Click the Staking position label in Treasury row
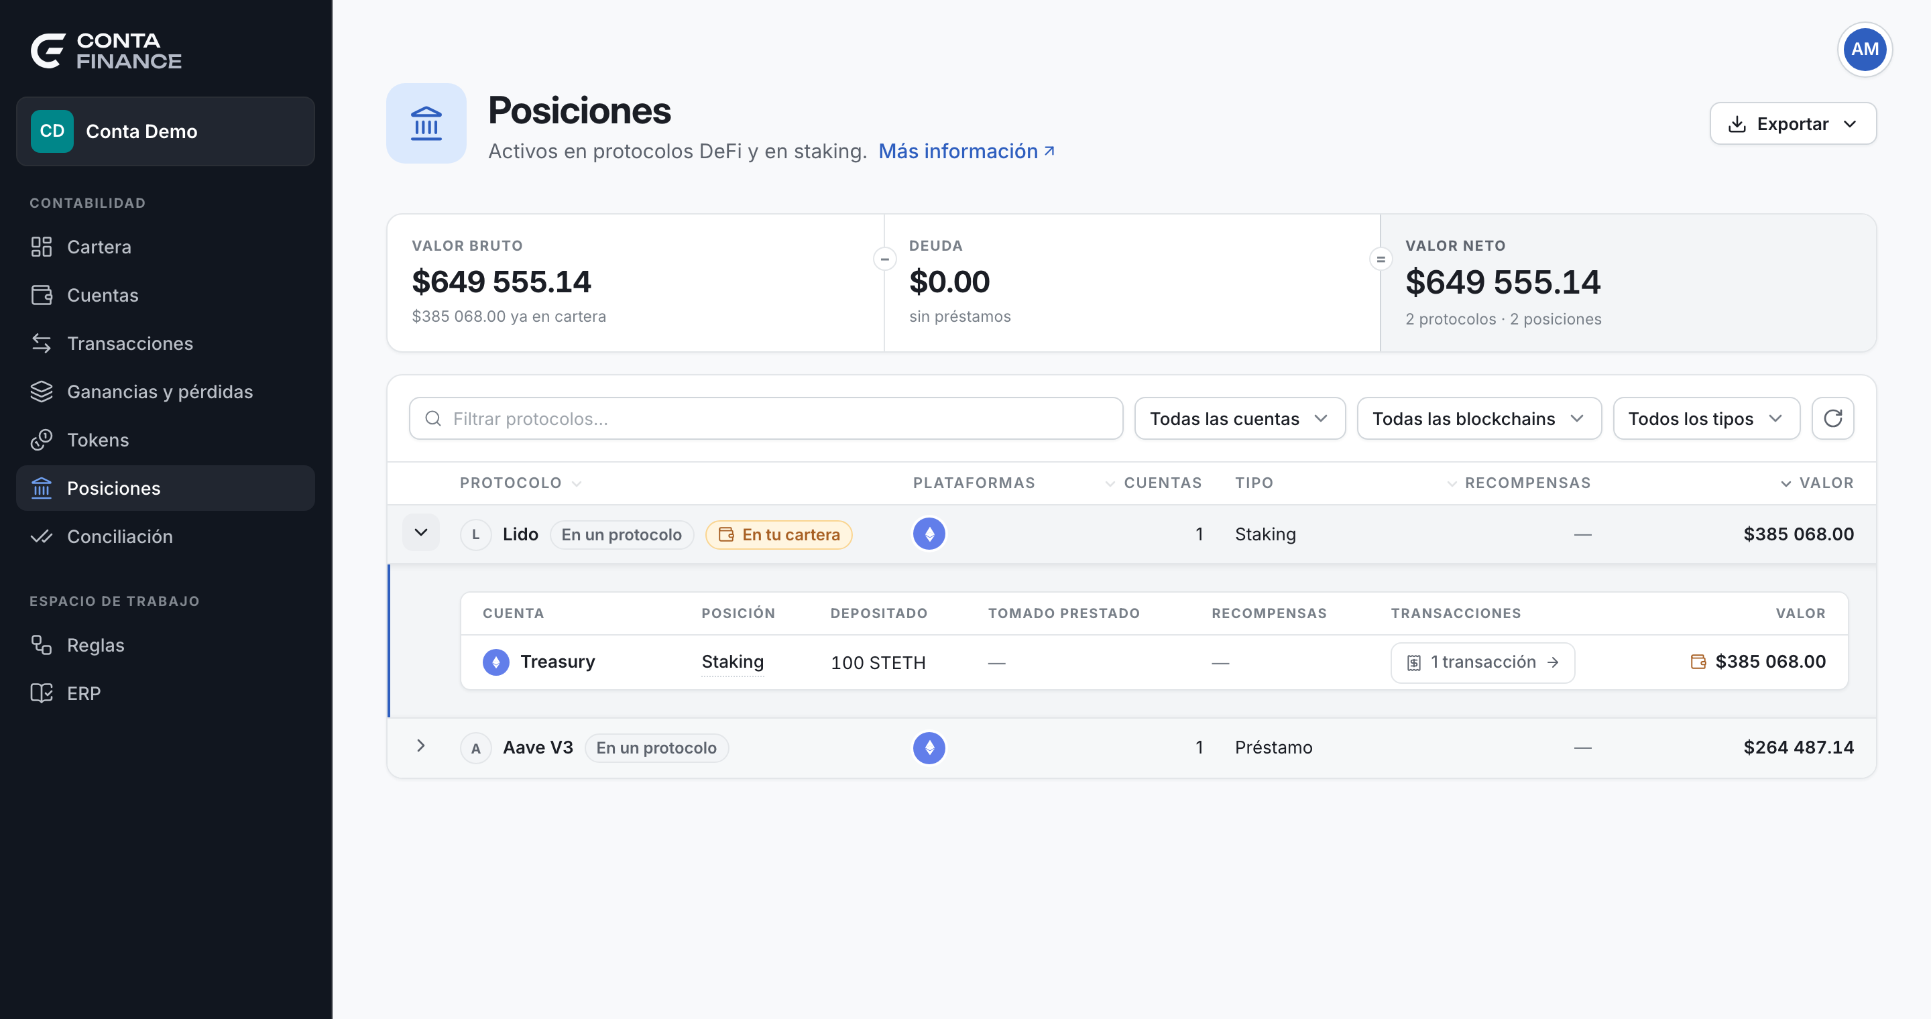Screen dimensions: 1931x1019 [732, 662]
